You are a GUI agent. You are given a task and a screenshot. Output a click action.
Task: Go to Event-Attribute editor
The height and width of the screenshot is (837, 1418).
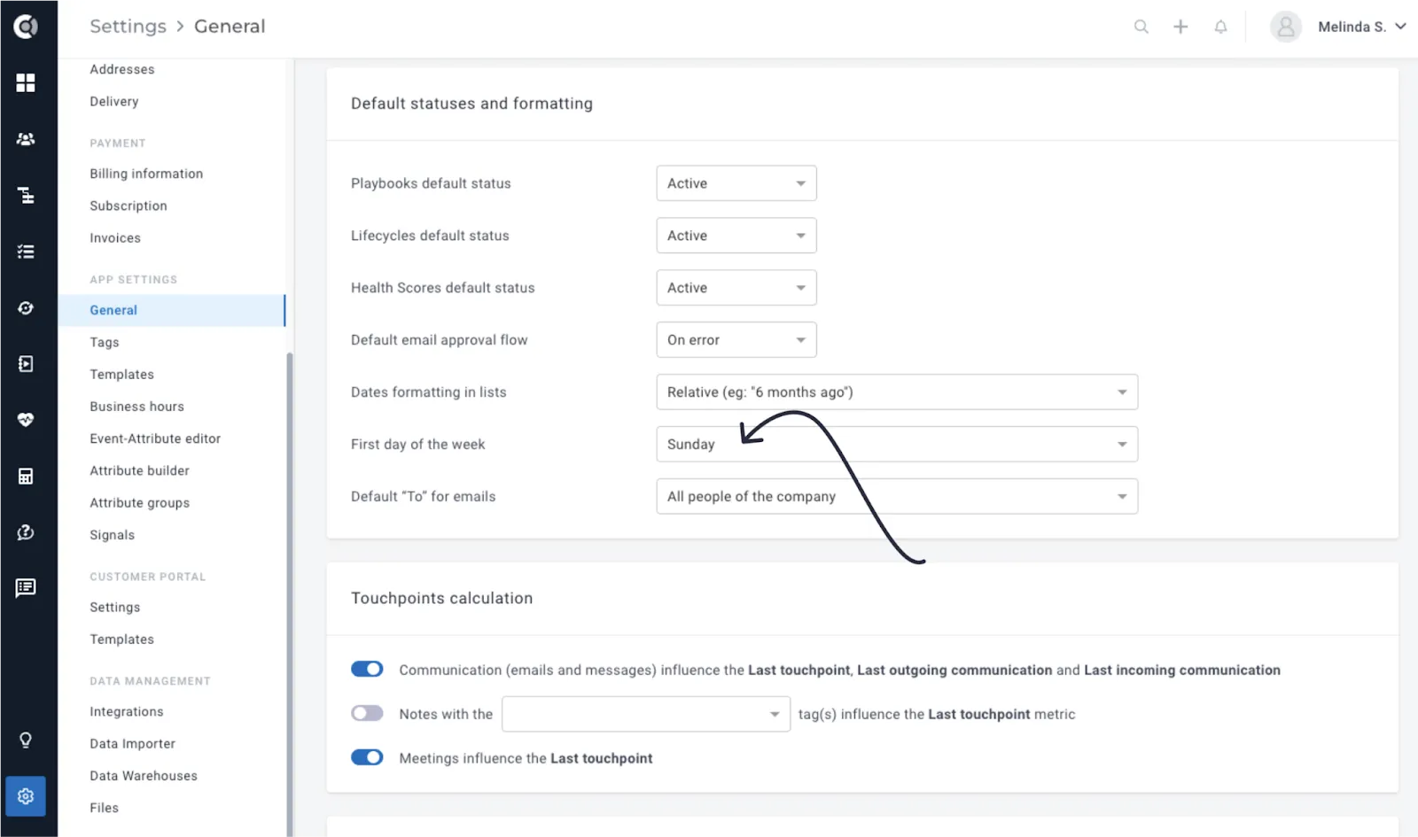tap(155, 438)
